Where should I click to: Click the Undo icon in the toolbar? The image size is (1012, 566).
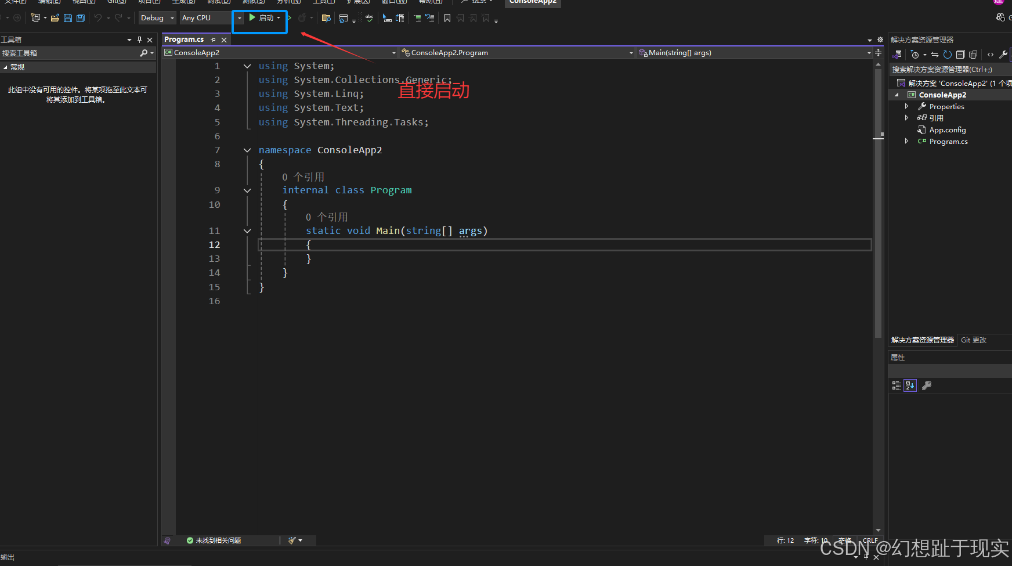click(97, 18)
